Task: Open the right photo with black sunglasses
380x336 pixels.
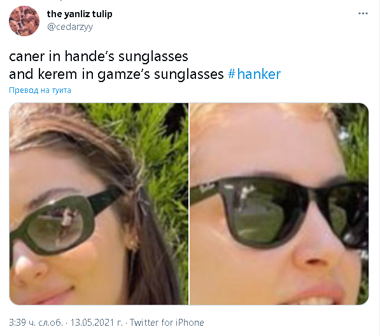Action: pos(279,204)
